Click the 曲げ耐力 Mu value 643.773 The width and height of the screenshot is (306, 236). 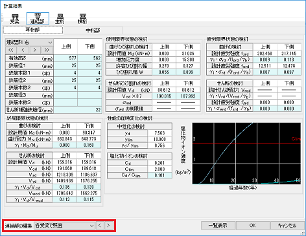click(89, 139)
